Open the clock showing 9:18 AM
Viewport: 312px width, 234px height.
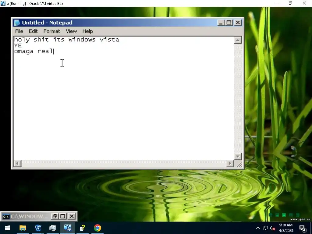point(286,228)
